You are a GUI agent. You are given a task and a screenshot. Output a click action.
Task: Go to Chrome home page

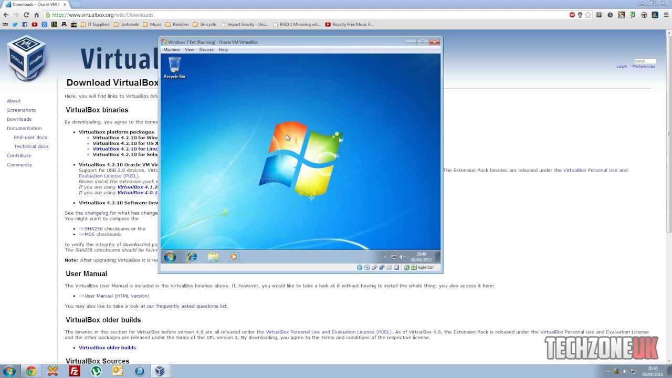[37, 15]
